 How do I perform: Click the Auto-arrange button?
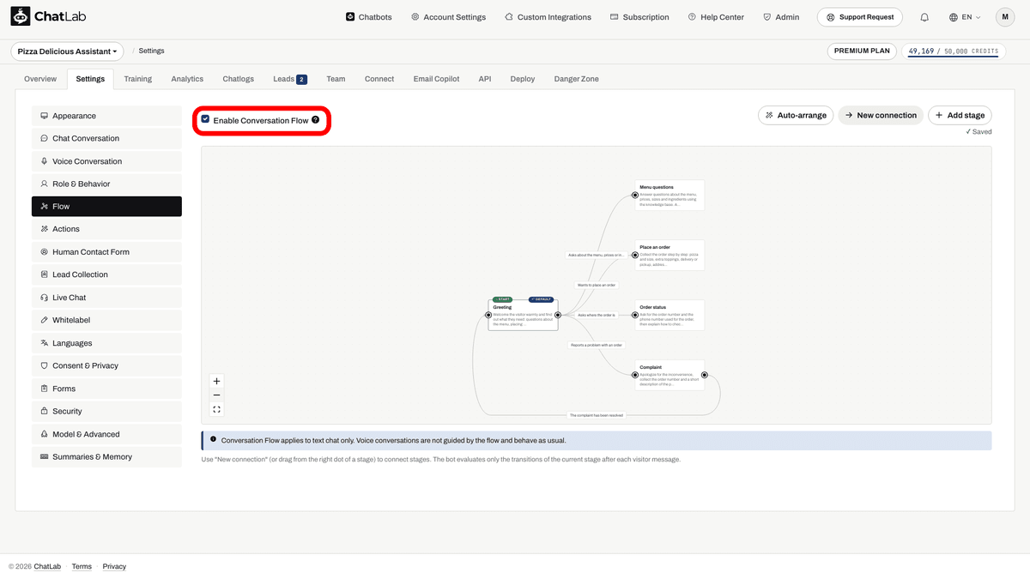[796, 115]
